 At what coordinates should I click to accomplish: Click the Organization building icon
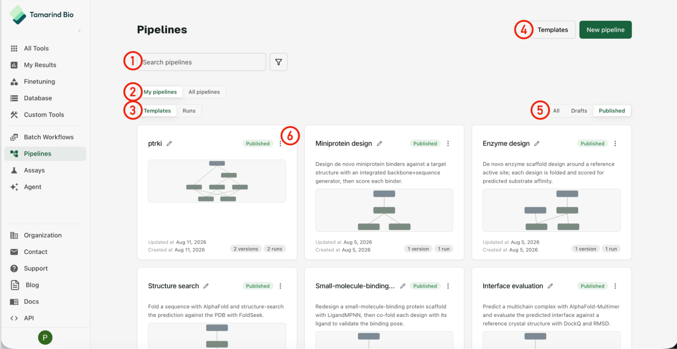14,235
